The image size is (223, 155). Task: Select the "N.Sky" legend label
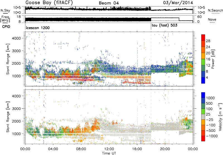(5, 10)
